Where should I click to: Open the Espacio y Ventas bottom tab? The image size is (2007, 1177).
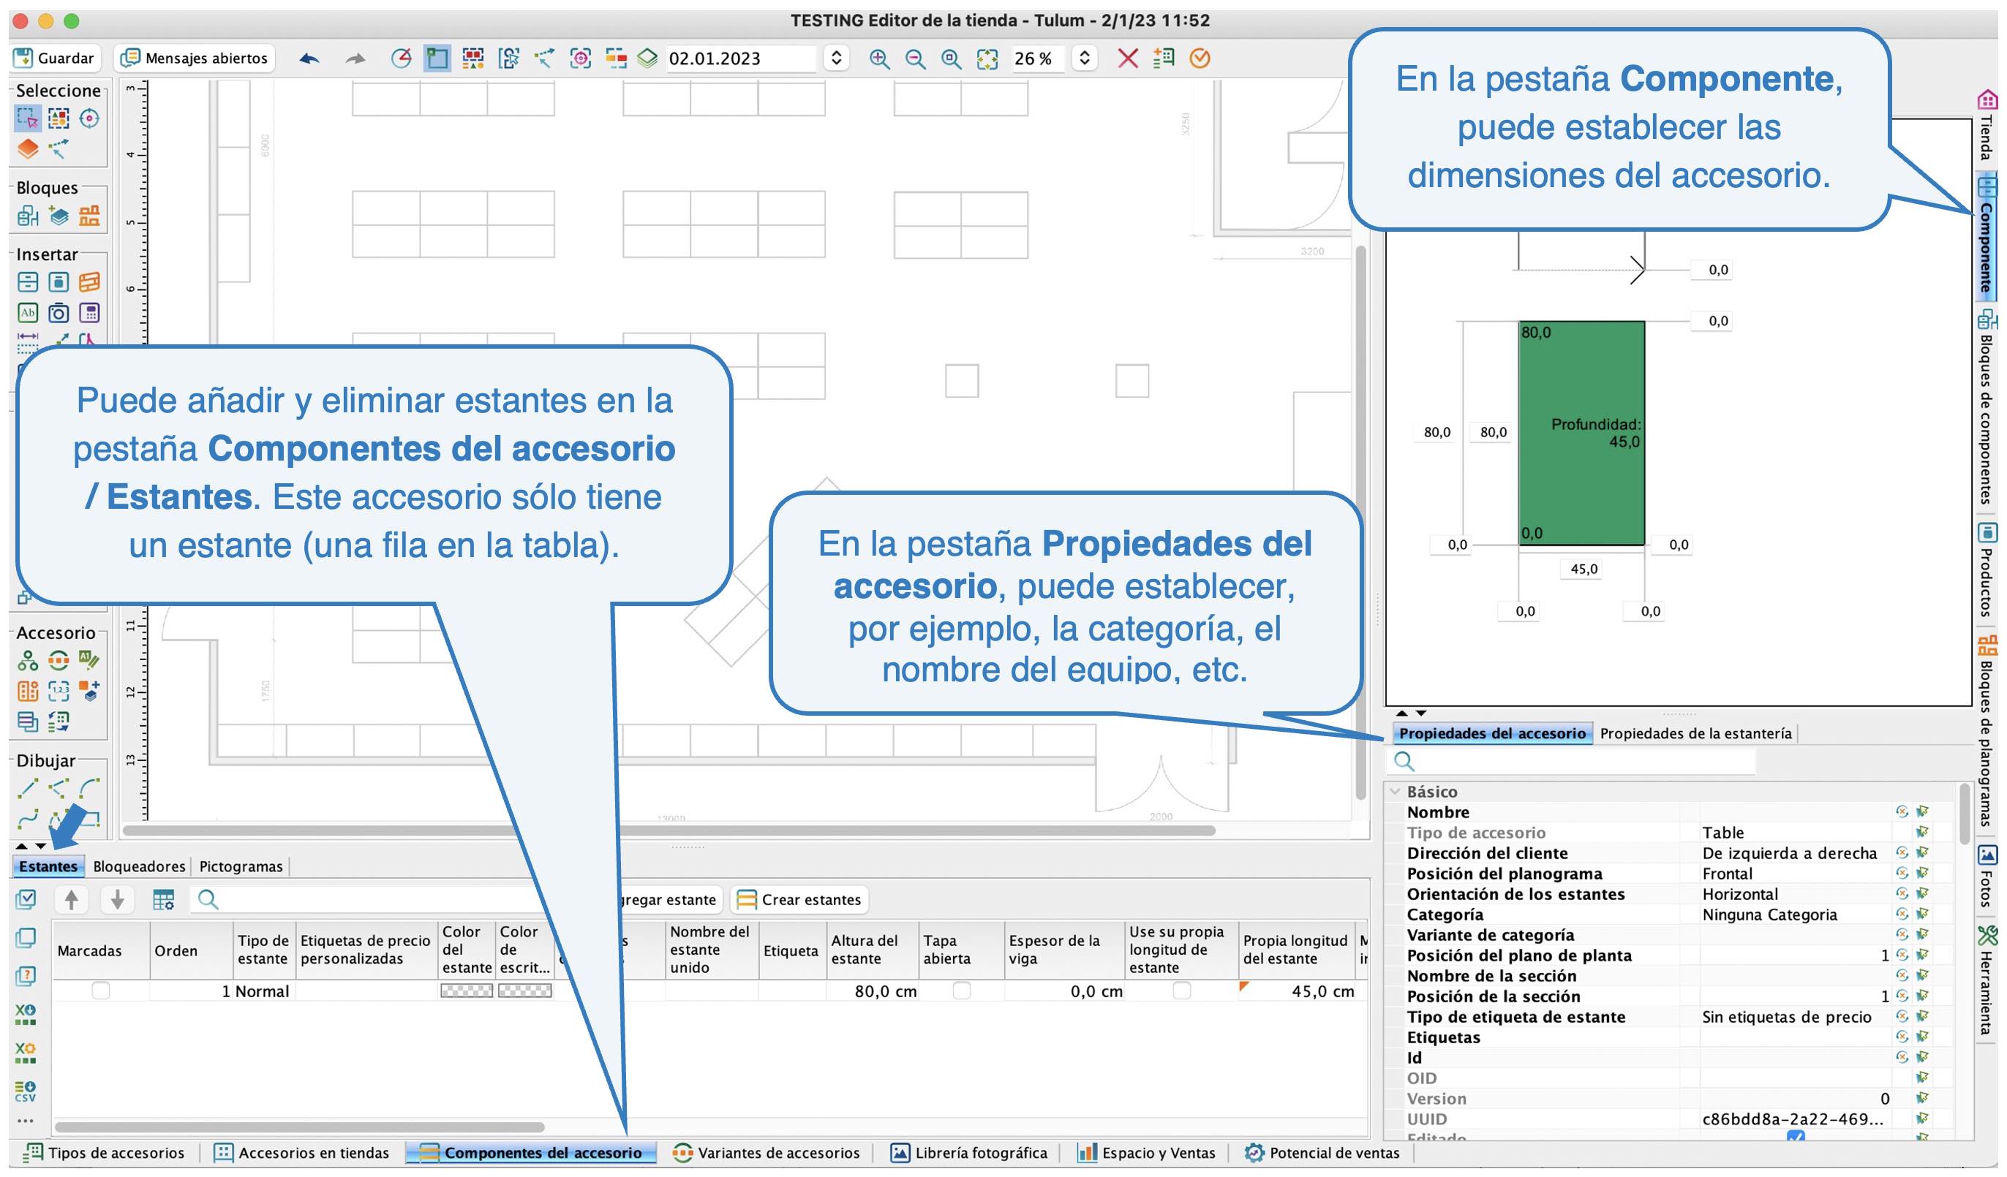point(1146,1153)
